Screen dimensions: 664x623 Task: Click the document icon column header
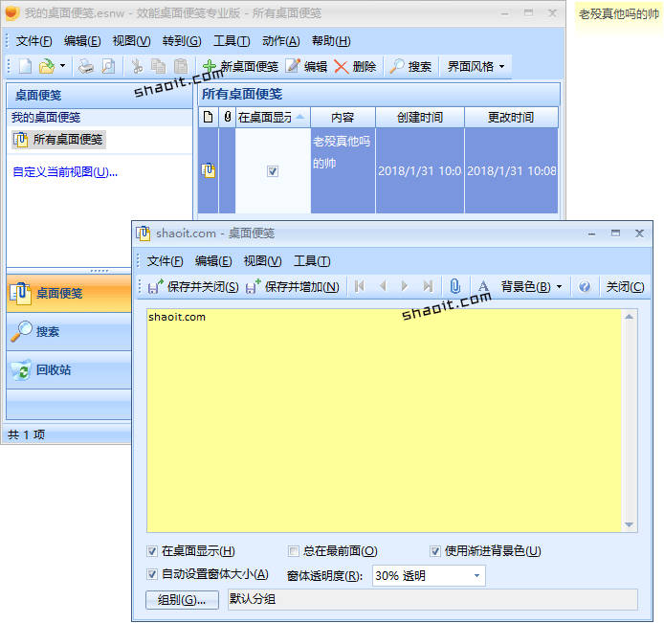point(208,117)
